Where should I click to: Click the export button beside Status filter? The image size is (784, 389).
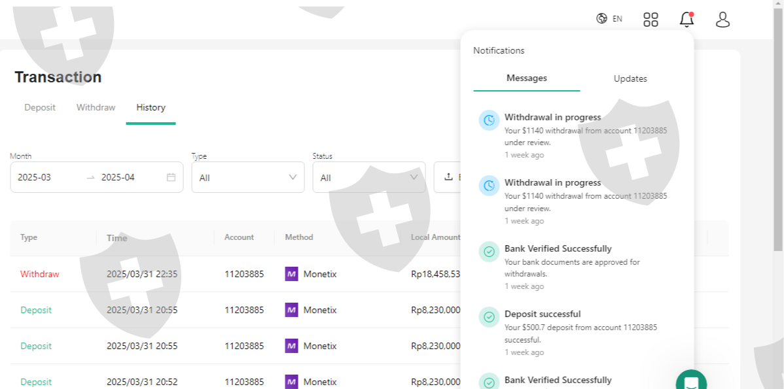click(x=448, y=177)
